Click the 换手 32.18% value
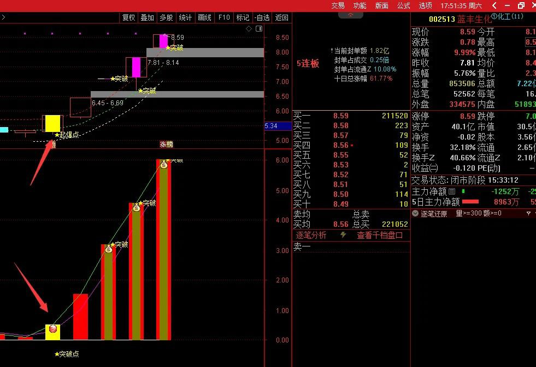Image resolution: width=536 pixels, height=367 pixels. pyautogui.click(x=463, y=147)
